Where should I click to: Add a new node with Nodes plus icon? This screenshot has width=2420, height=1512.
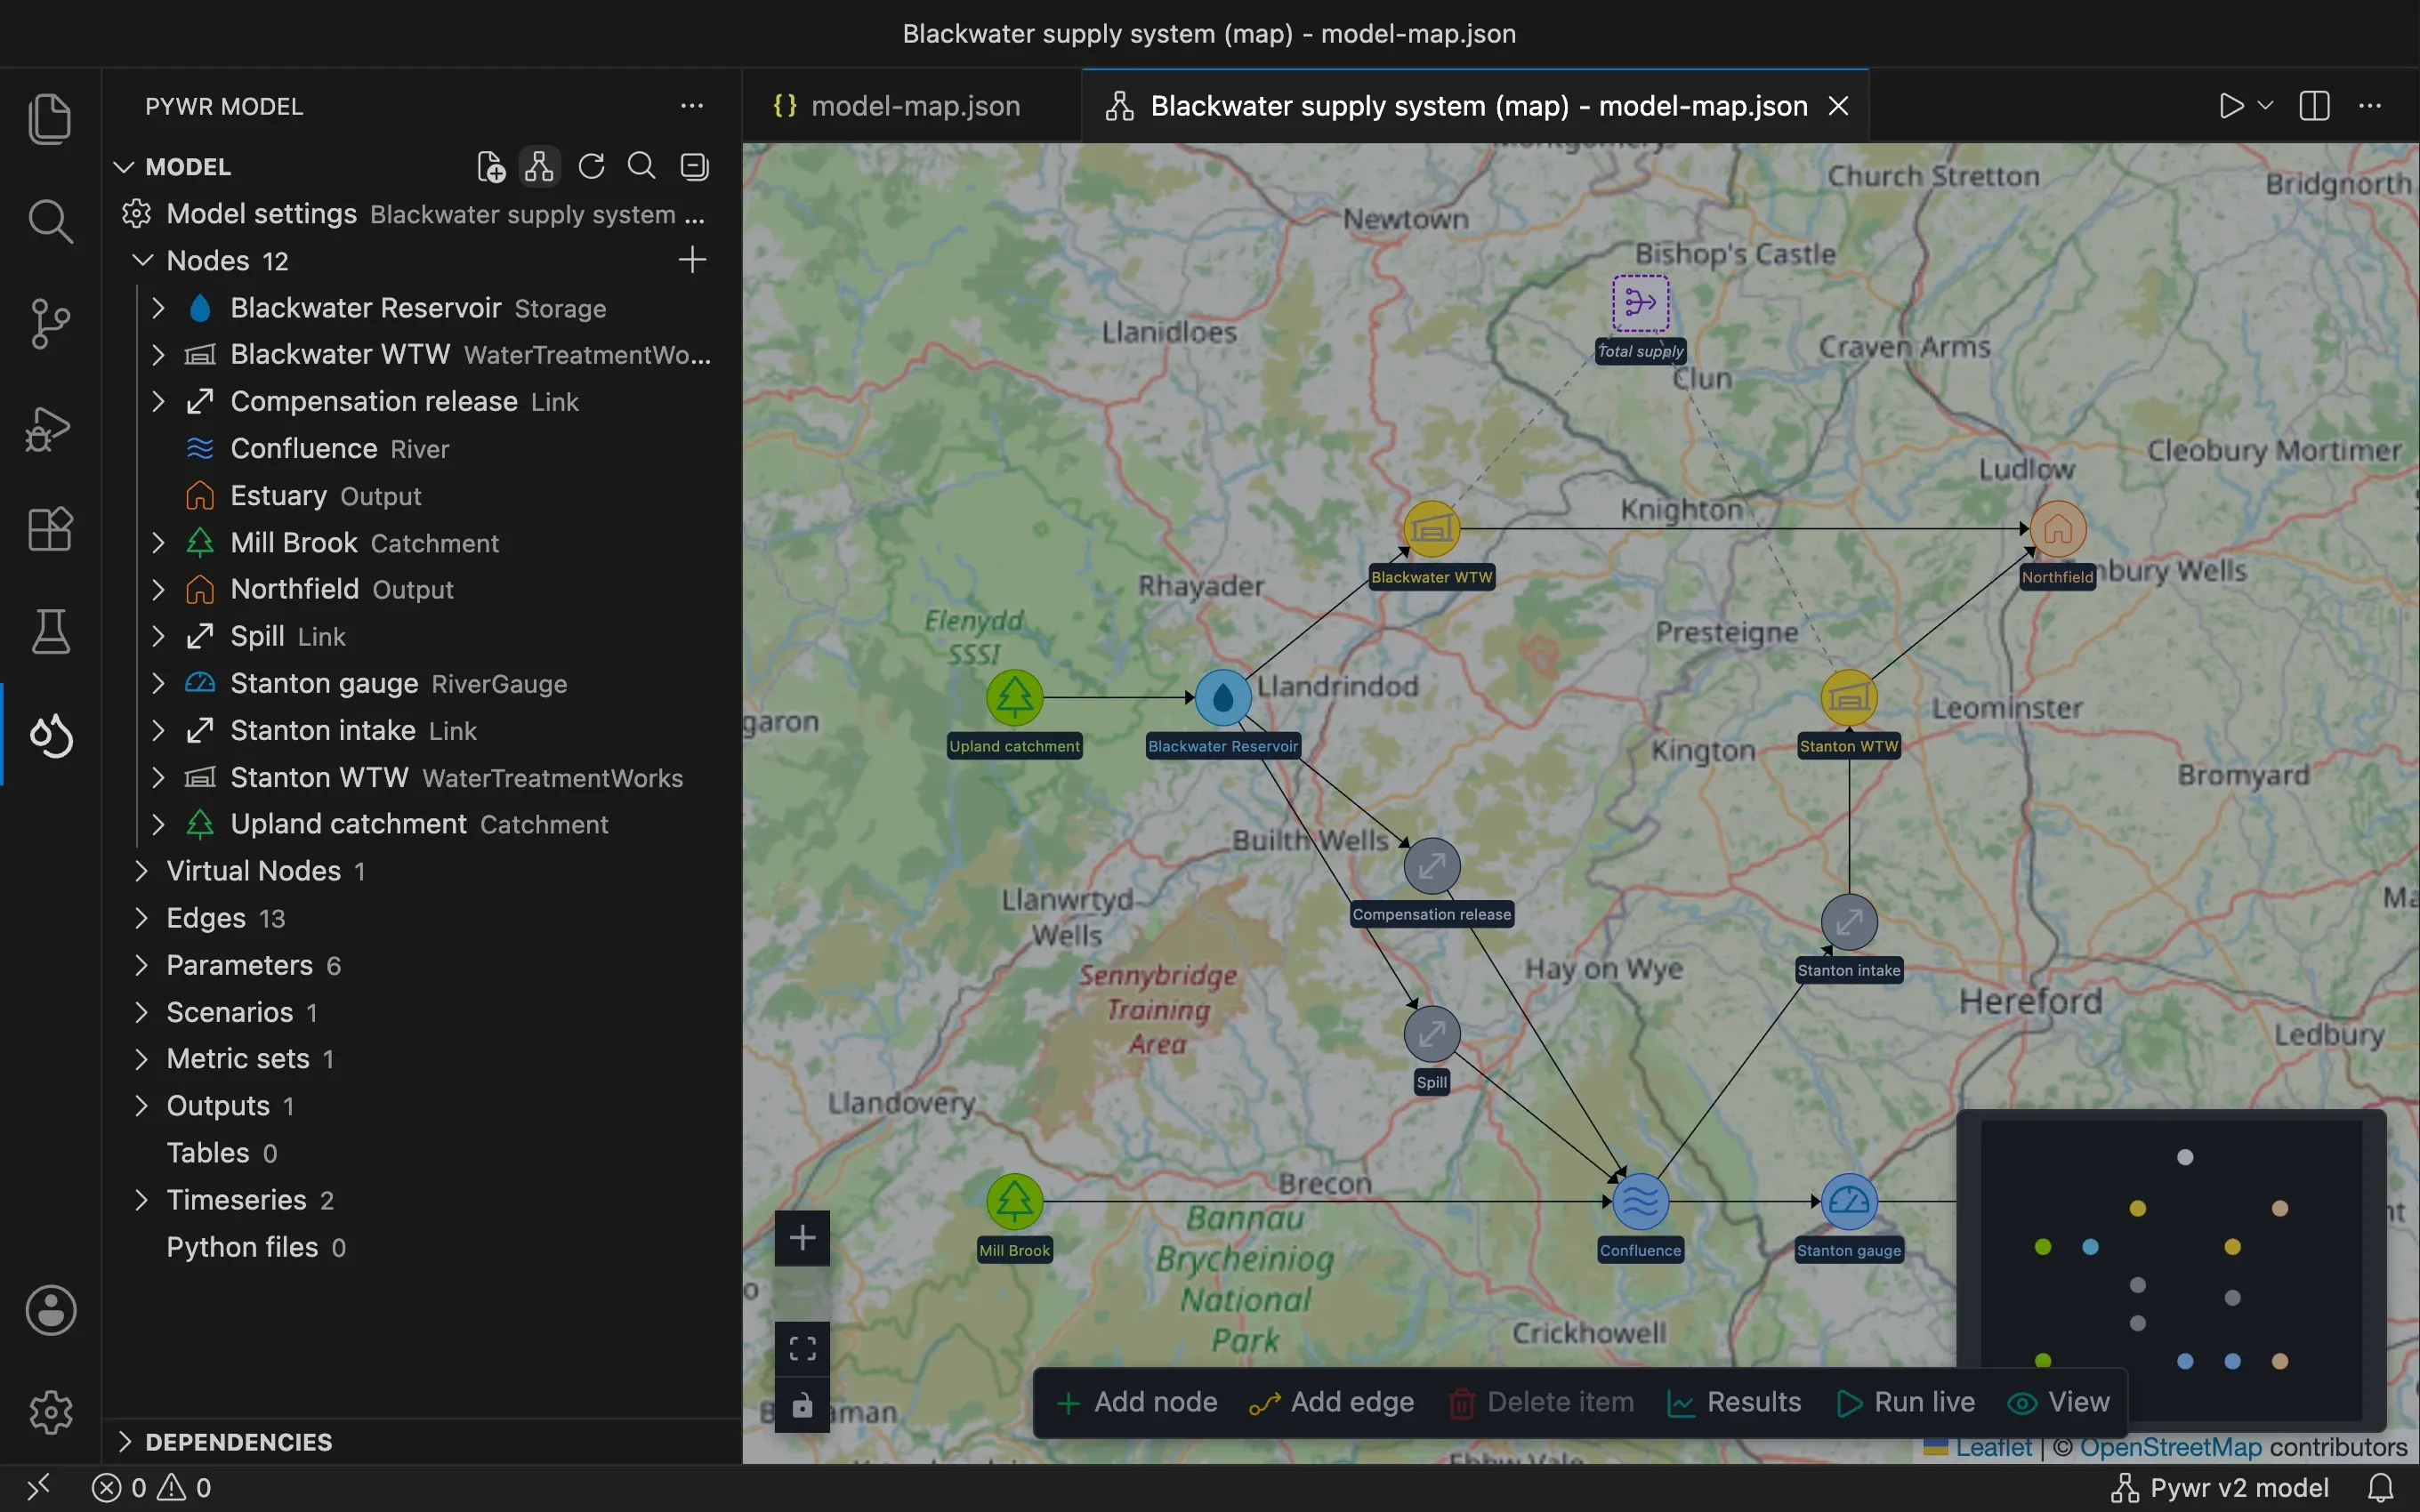(692, 260)
